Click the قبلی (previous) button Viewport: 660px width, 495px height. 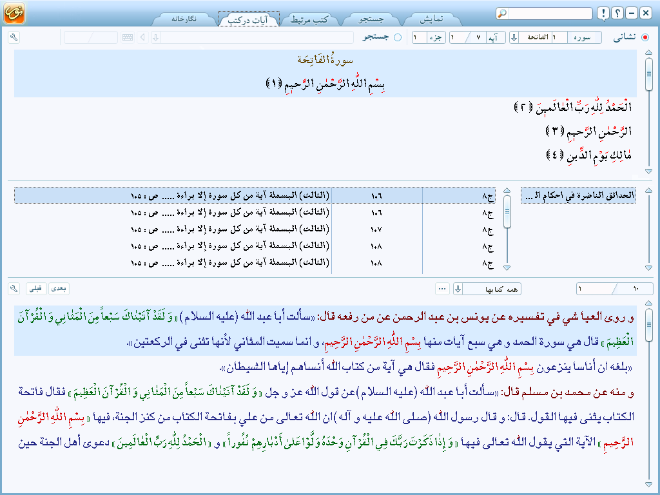[x=36, y=289]
